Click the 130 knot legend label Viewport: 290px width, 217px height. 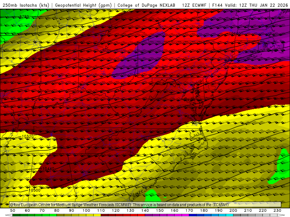click(130, 210)
